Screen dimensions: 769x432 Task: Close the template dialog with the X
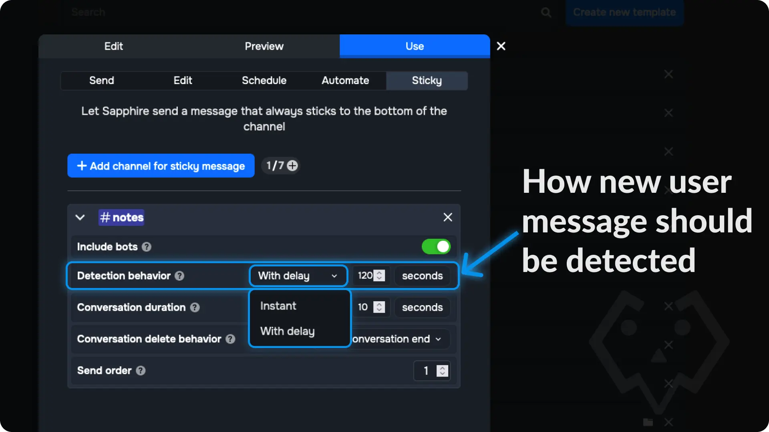click(501, 46)
